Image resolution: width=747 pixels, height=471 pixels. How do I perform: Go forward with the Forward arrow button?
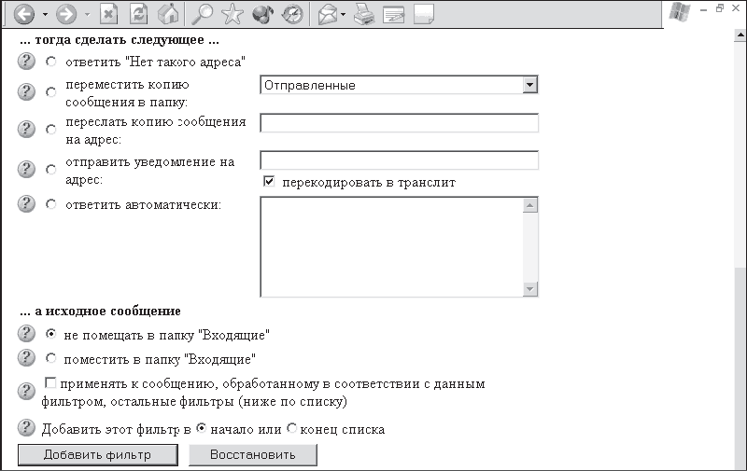click(x=66, y=14)
